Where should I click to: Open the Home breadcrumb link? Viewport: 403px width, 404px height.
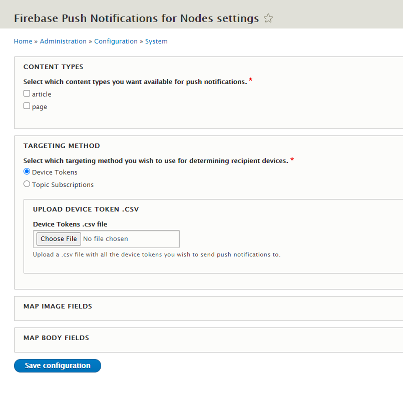coord(23,41)
